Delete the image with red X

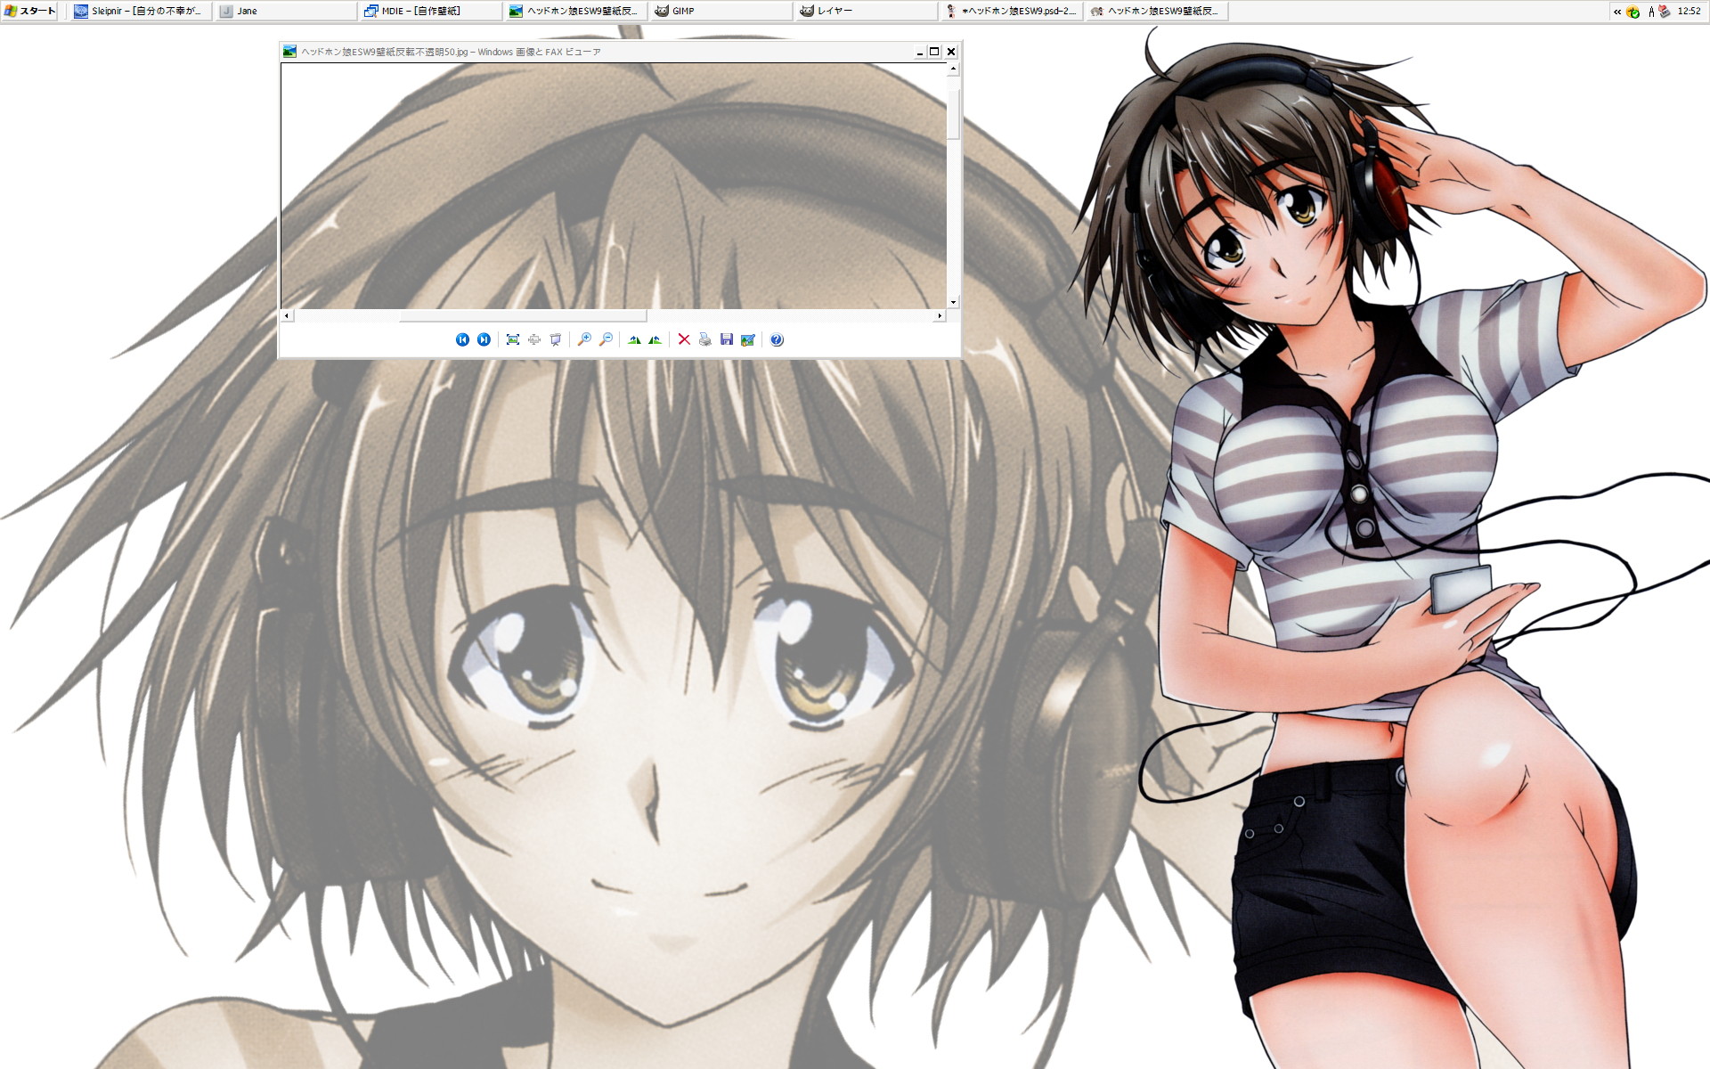click(x=684, y=339)
